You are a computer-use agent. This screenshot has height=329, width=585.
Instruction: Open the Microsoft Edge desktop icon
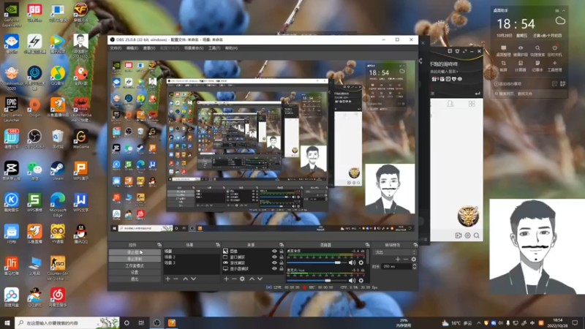click(58, 205)
